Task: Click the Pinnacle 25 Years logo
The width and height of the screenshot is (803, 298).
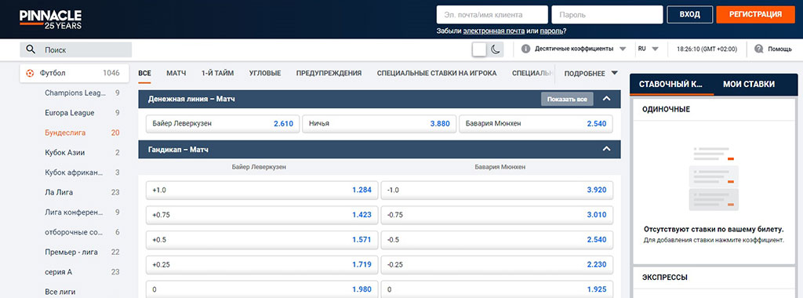Action: tap(50, 19)
